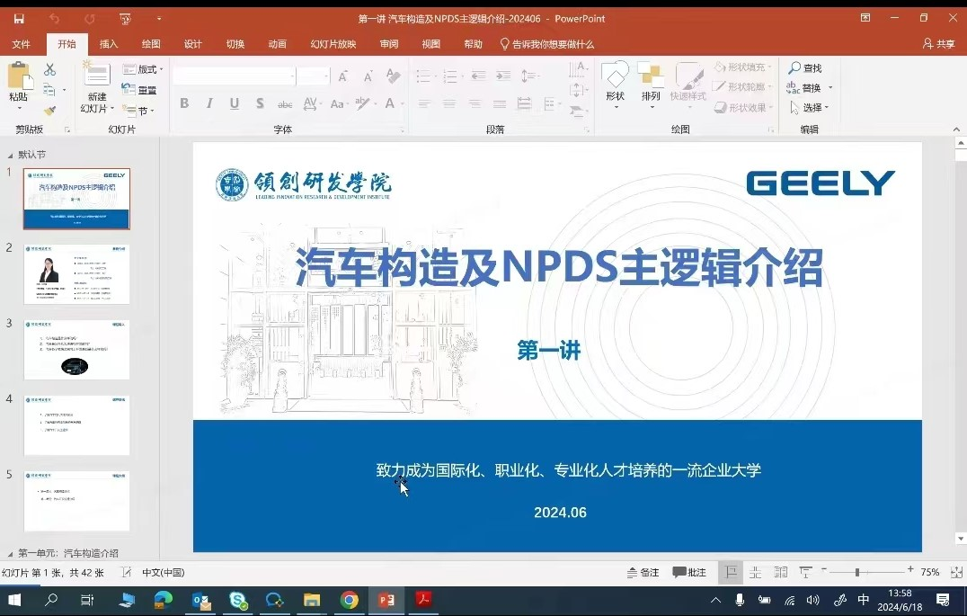Click Adobe Acrobat taskbar icon

tap(423, 600)
